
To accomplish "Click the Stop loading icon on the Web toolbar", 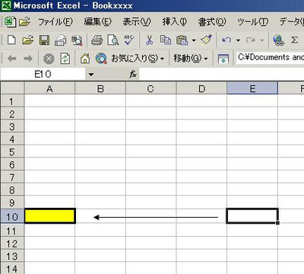I will coord(49,59).
